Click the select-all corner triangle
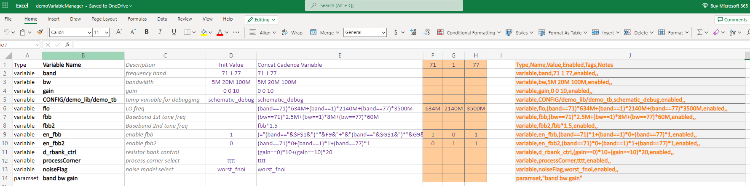The image size is (750, 186). [8, 55]
